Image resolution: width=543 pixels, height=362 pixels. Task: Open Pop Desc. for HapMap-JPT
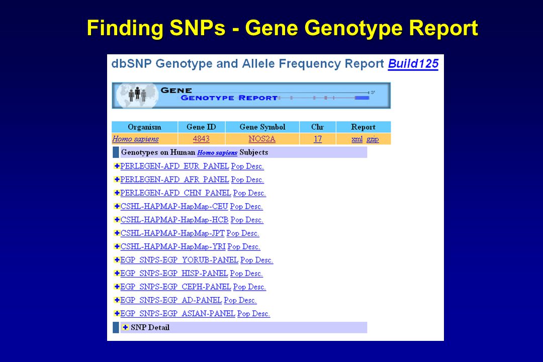243,233
